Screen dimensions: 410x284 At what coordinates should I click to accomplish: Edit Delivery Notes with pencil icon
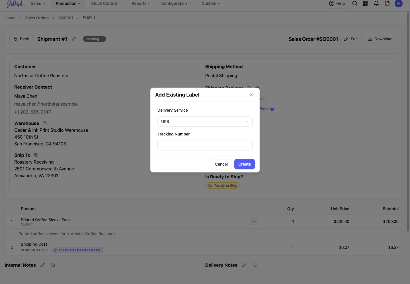click(244, 265)
